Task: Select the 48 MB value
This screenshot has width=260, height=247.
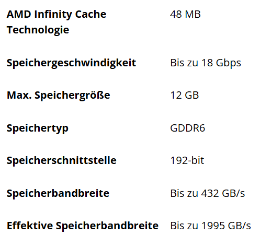Action: point(185,14)
